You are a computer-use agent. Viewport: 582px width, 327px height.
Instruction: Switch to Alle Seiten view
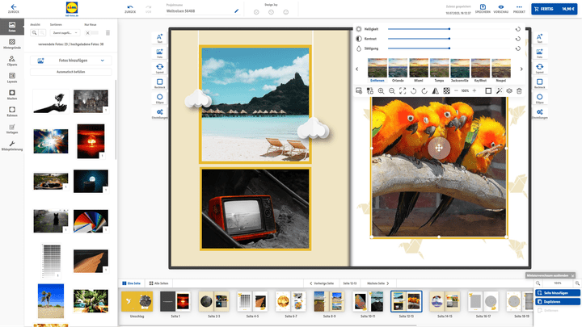[158, 283]
